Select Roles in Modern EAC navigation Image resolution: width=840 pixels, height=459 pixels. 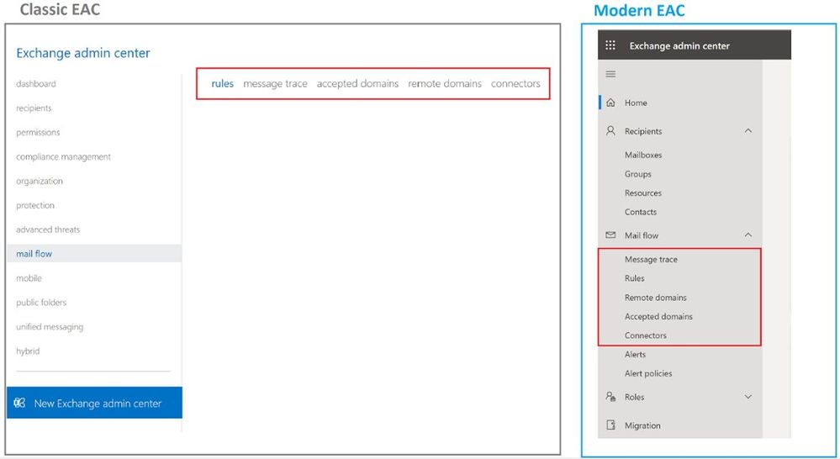coord(634,397)
